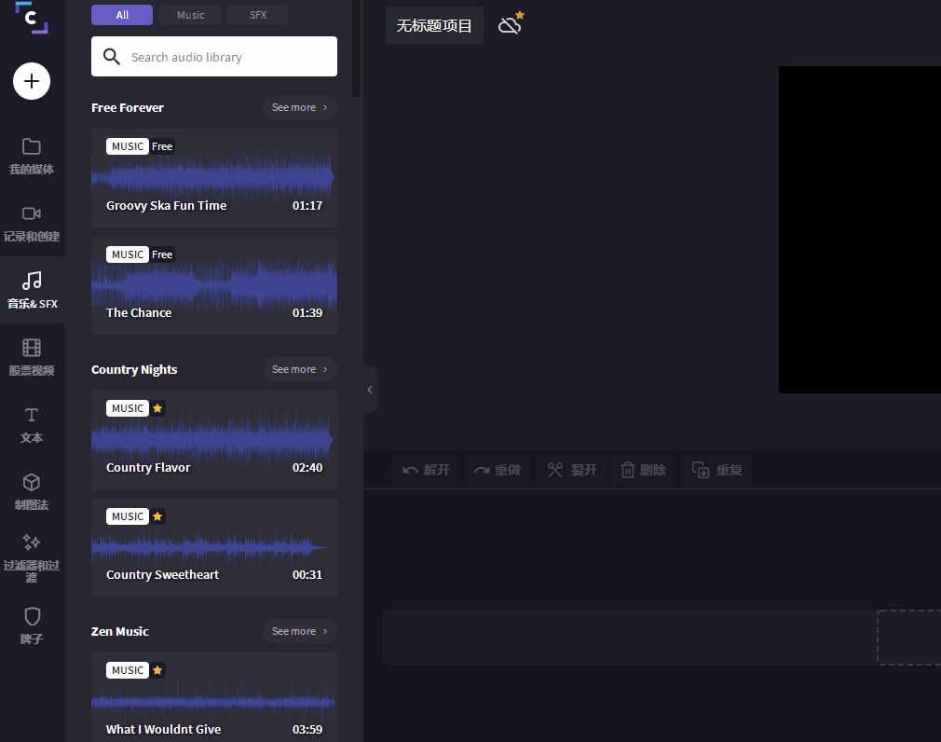
Task: Filter audio library by Music
Action: (x=190, y=15)
